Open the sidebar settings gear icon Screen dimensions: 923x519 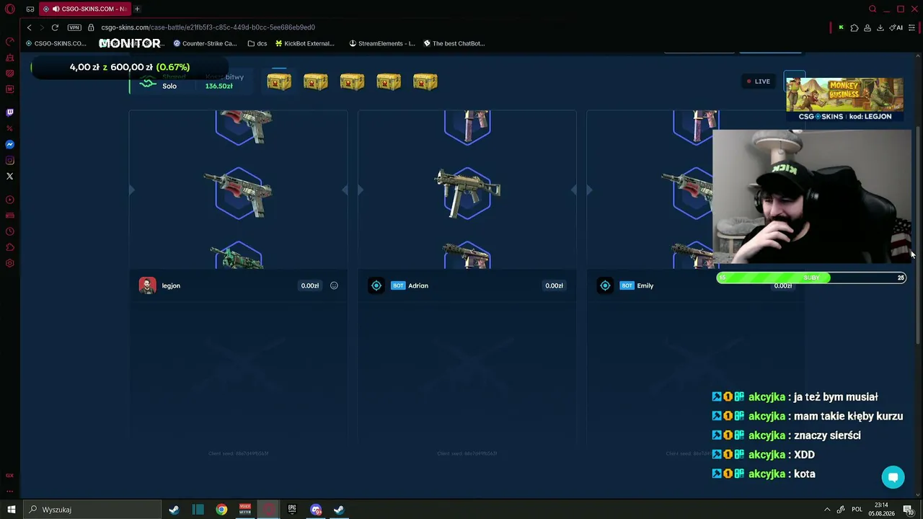click(10, 263)
